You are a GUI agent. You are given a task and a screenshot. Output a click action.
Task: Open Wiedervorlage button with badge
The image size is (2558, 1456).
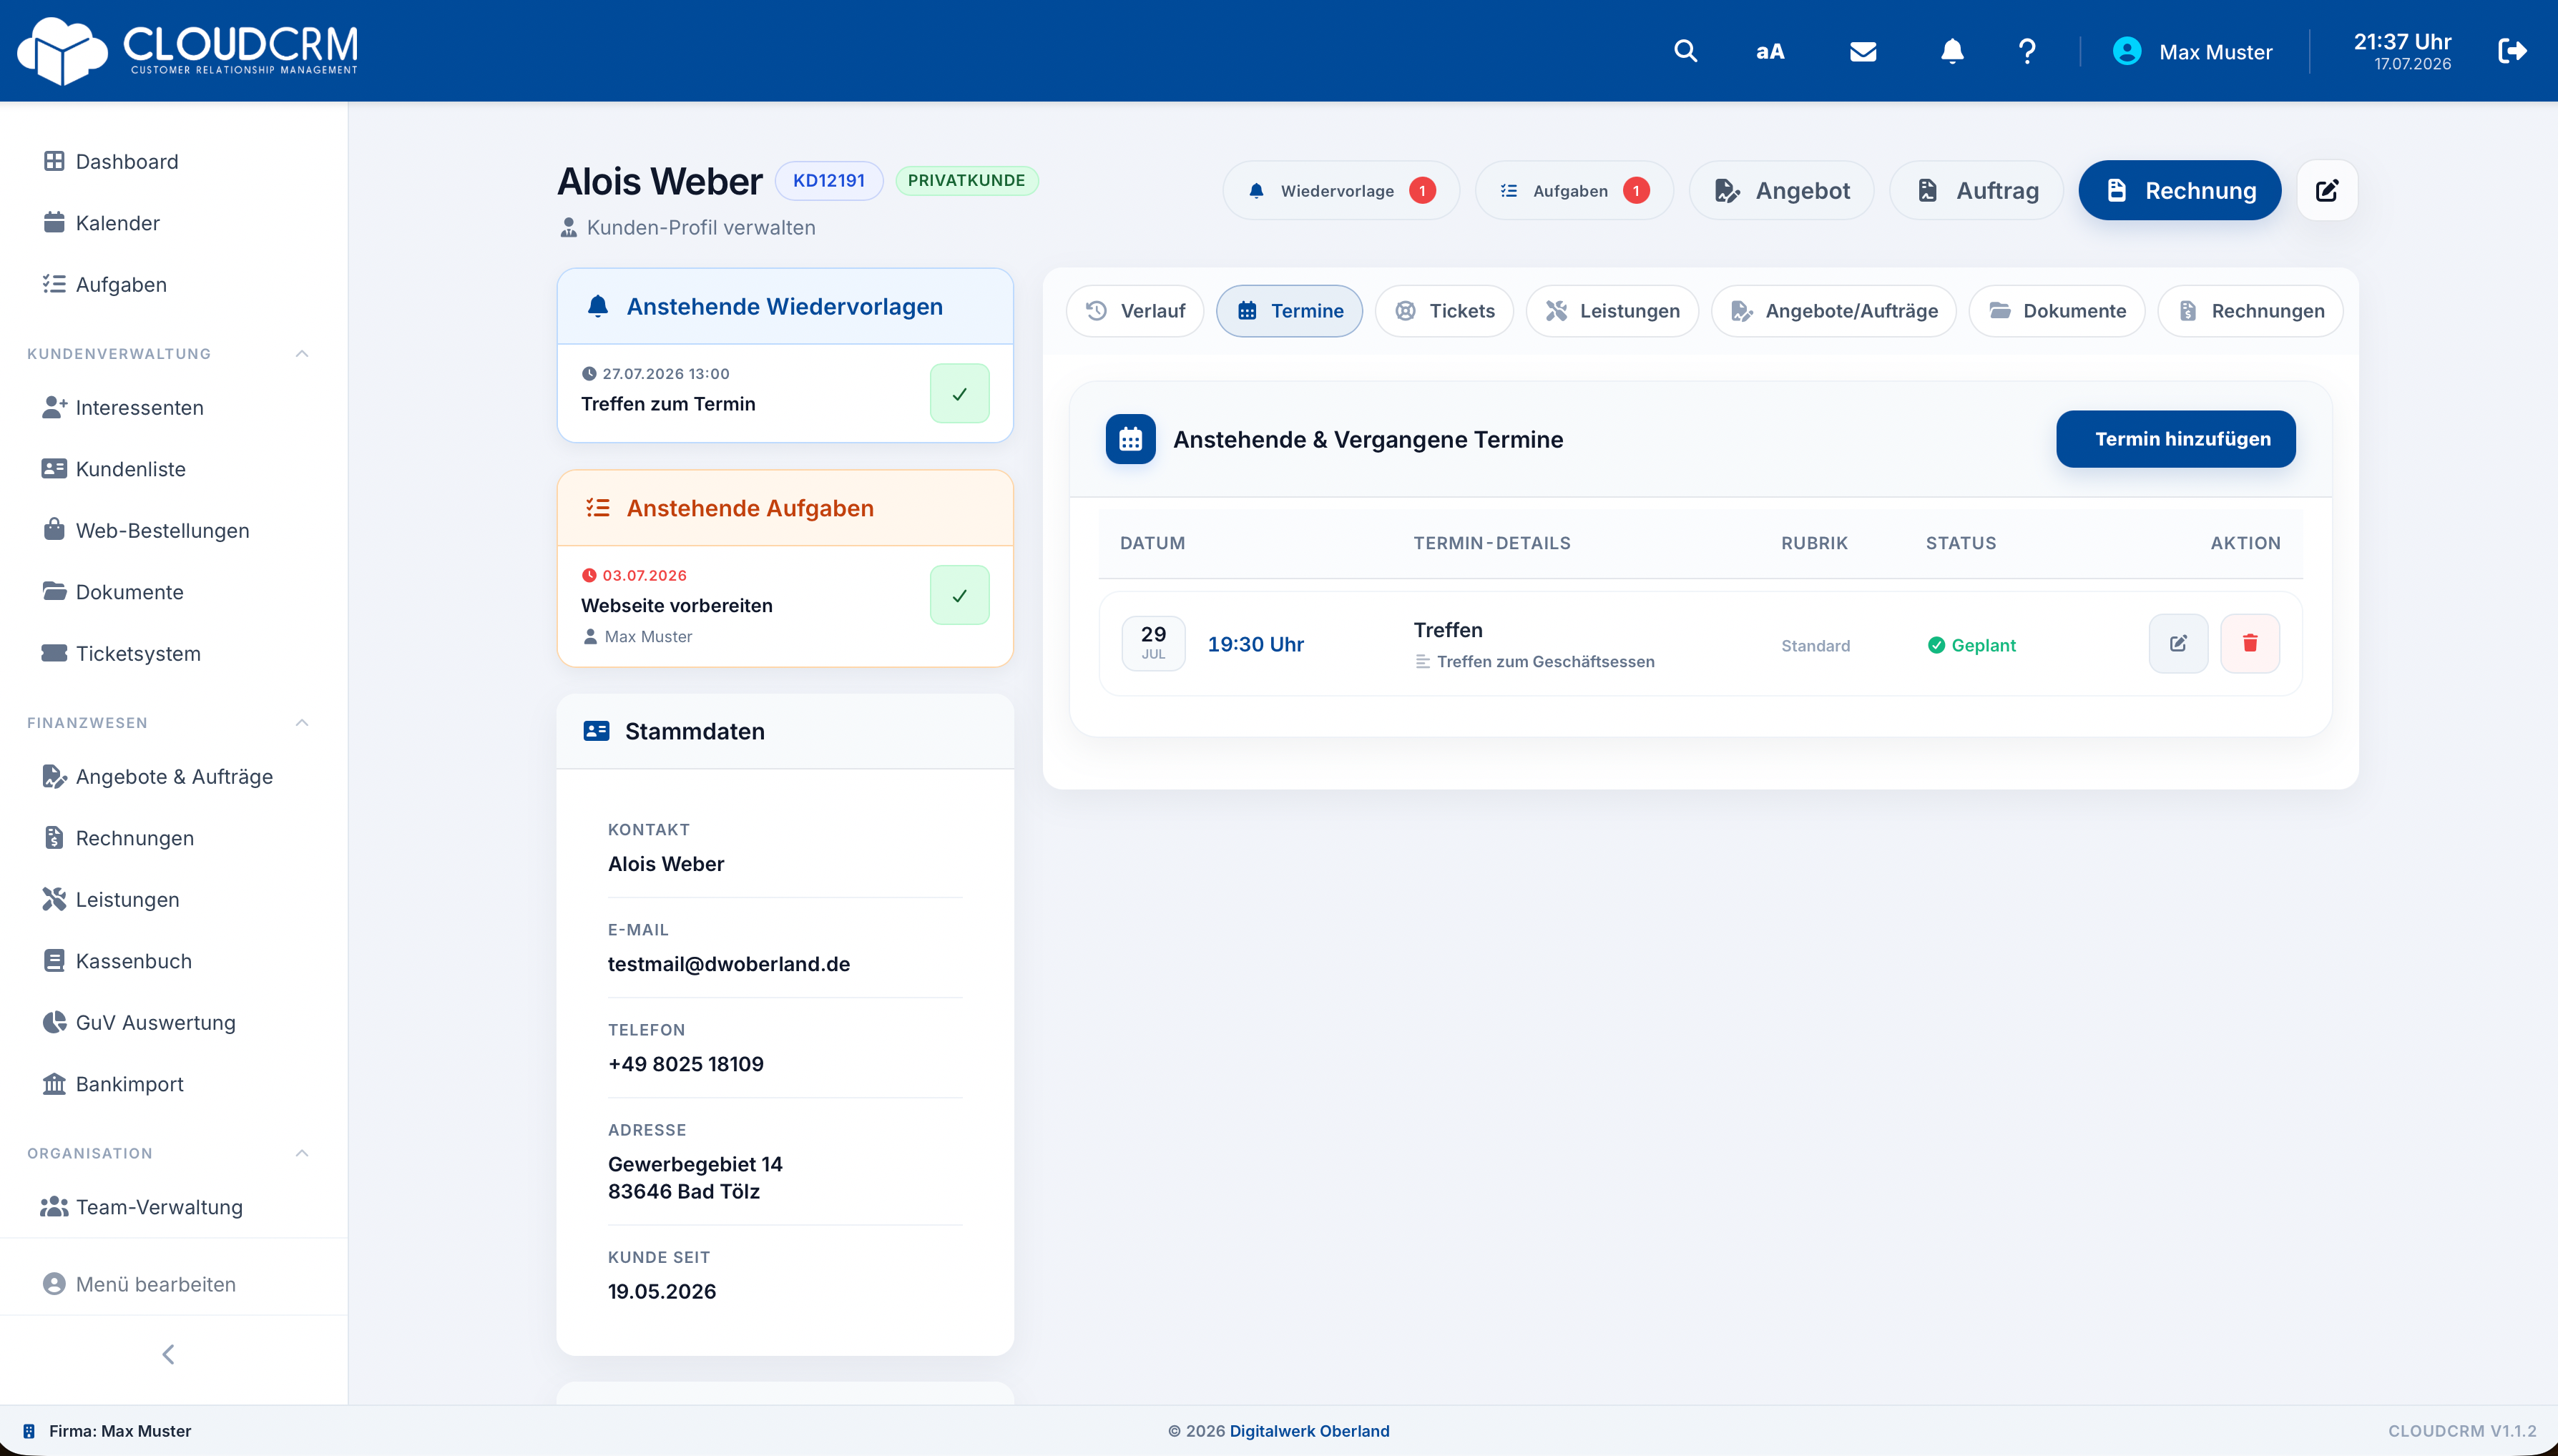[1340, 190]
